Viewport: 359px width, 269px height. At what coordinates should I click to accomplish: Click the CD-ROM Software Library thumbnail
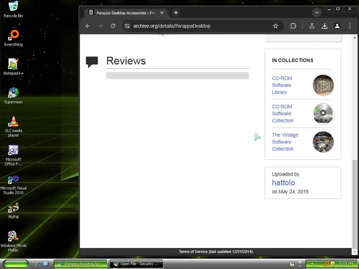(323, 85)
